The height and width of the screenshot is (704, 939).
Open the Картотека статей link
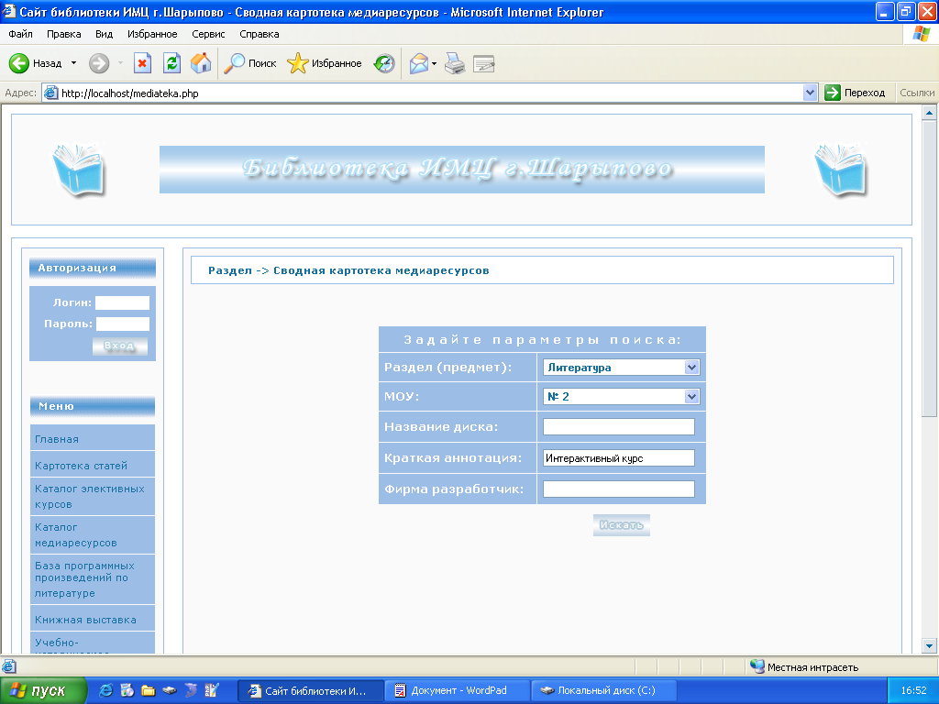[81, 466]
